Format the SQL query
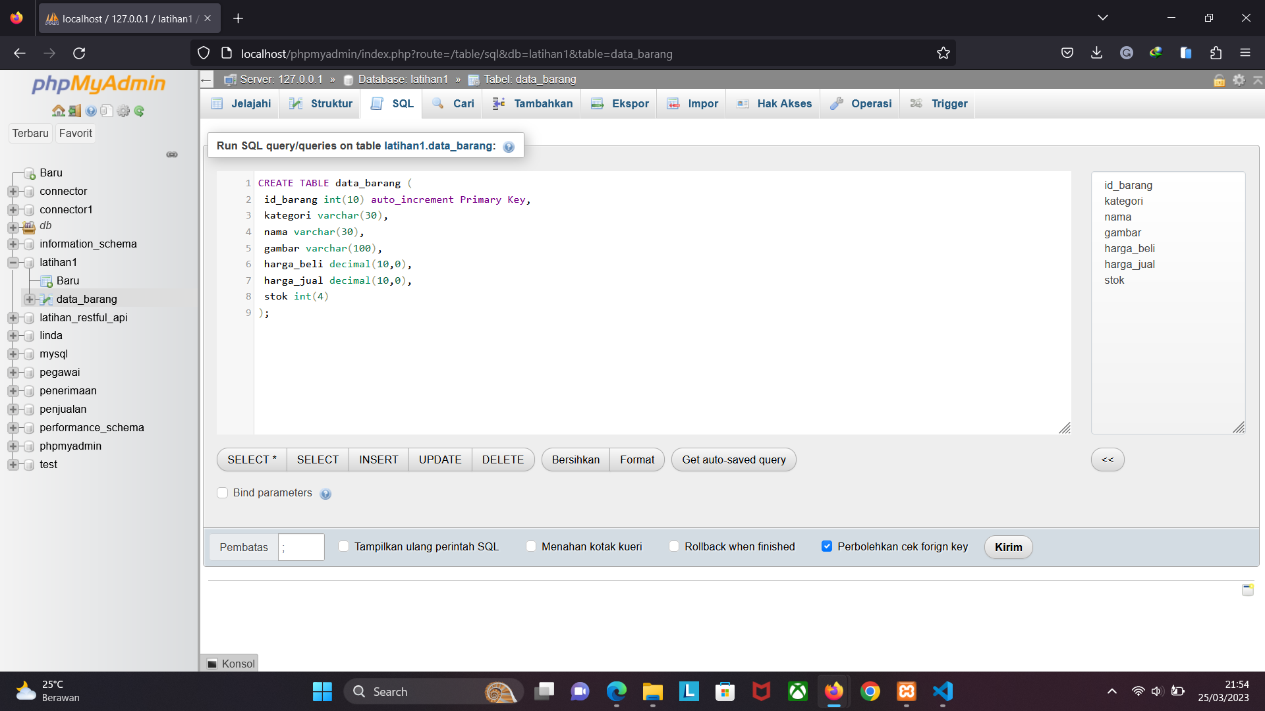The height and width of the screenshot is (711, 1265). (636, 460)
